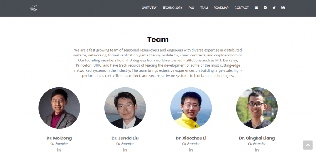The image size is (316, 153).
Task: Open the Twitter icon in header
Action: click(274, 8)
